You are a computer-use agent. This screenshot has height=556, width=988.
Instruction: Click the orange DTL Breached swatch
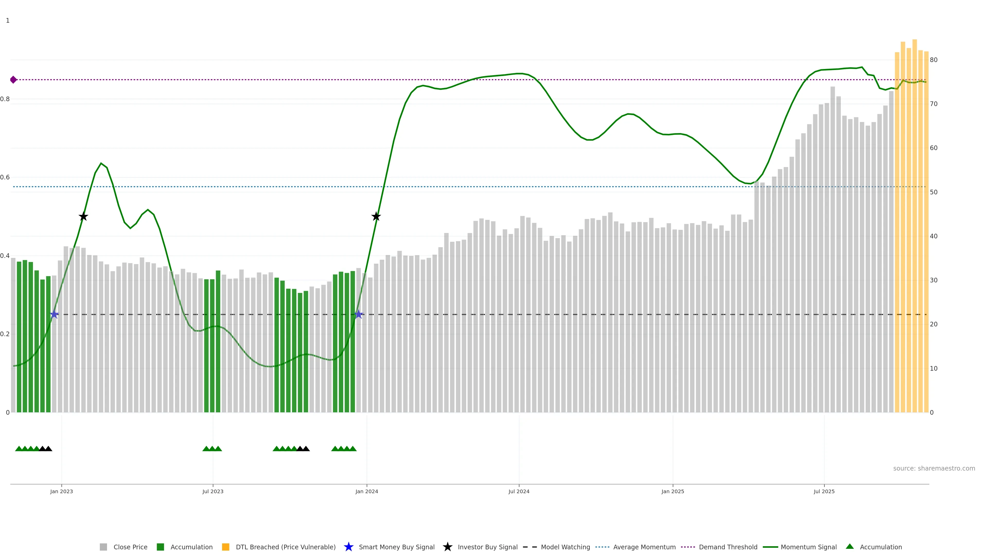226,547
